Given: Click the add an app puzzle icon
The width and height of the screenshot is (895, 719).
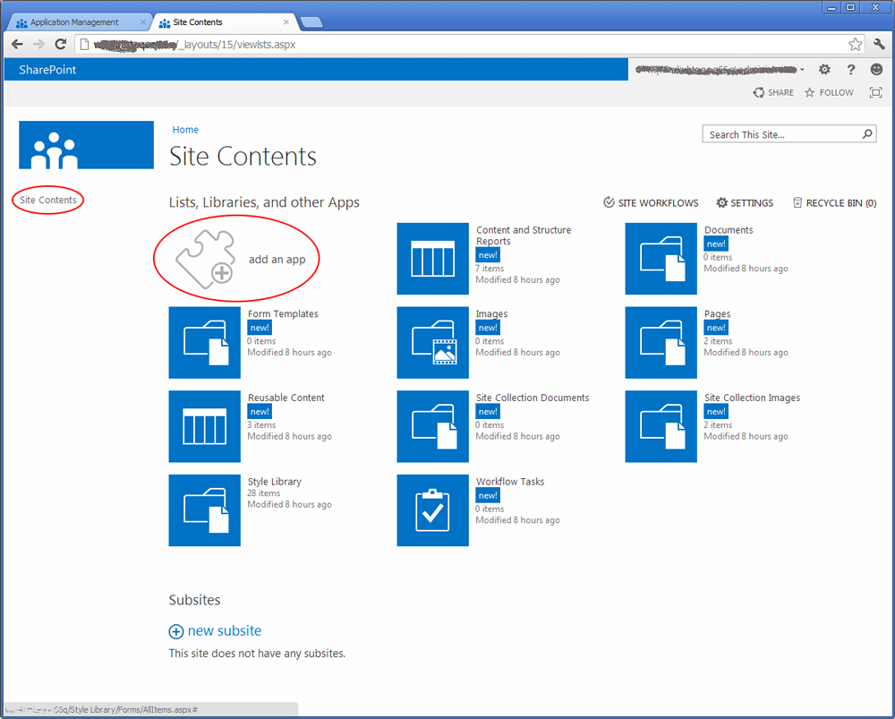Looking at the screenshot, I should 205,259.
